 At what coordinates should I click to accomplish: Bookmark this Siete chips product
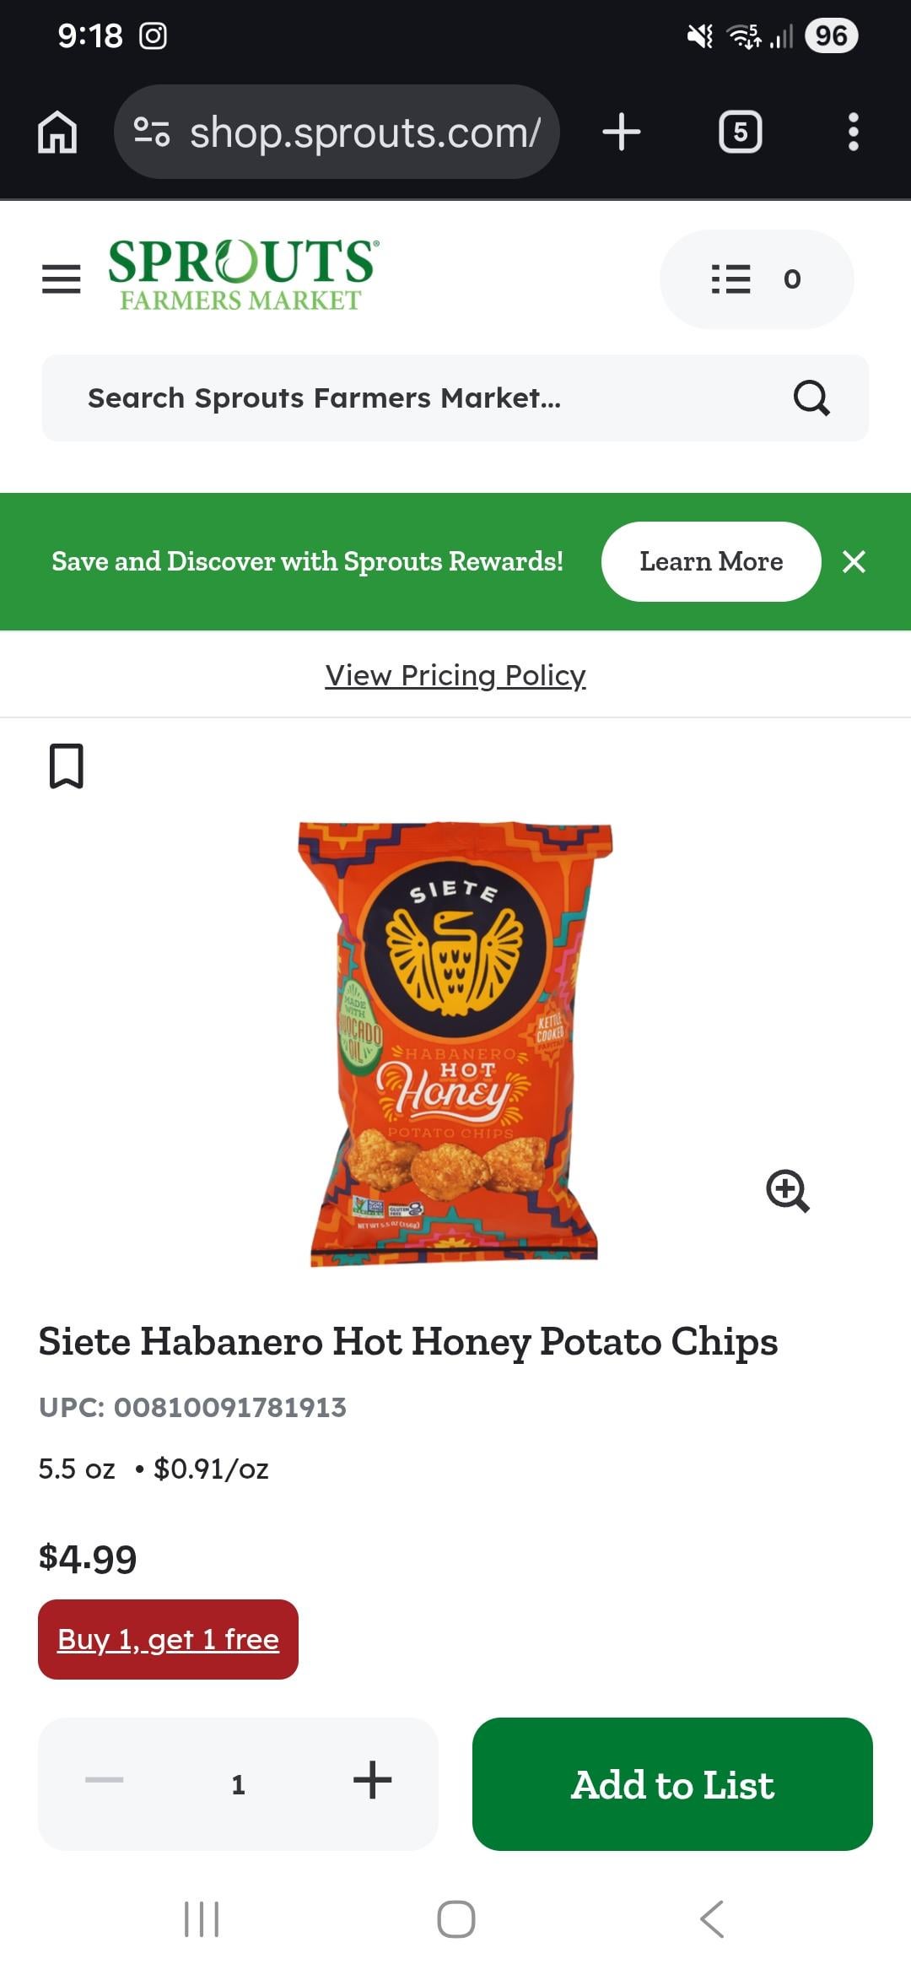point(67,766)
